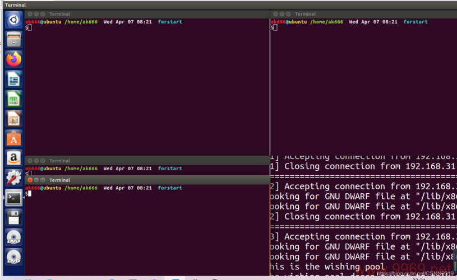
Task: Open System Settings from the dock
Action: tap(13, 178)
